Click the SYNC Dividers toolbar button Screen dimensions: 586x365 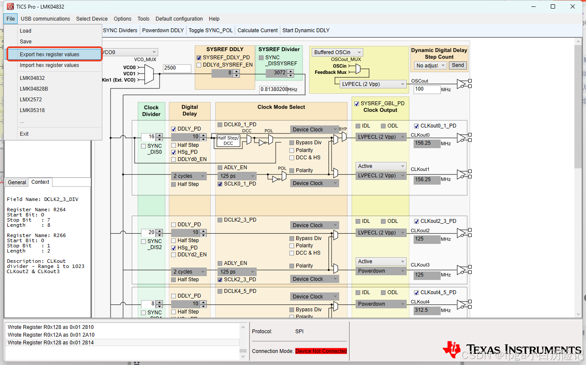[120, 30]
